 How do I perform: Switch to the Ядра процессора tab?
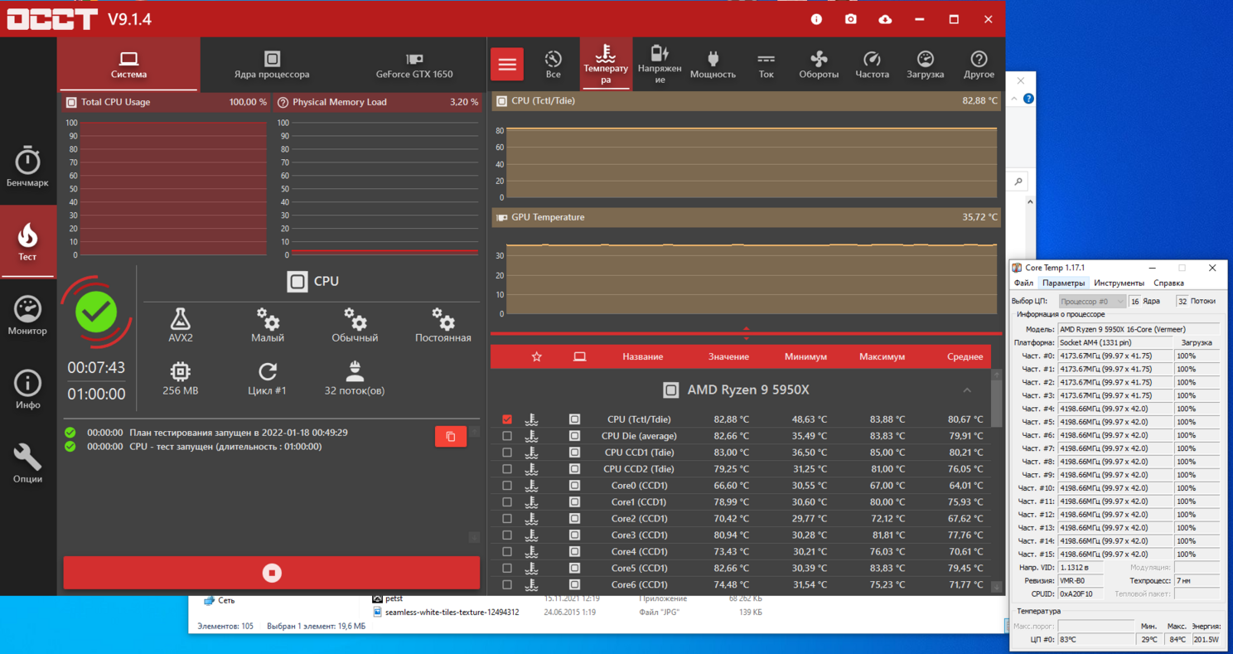(272, 64)
